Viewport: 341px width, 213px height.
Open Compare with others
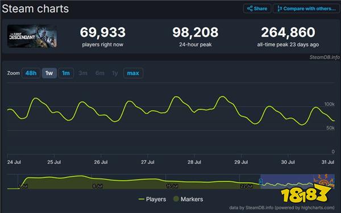[306, 9]
